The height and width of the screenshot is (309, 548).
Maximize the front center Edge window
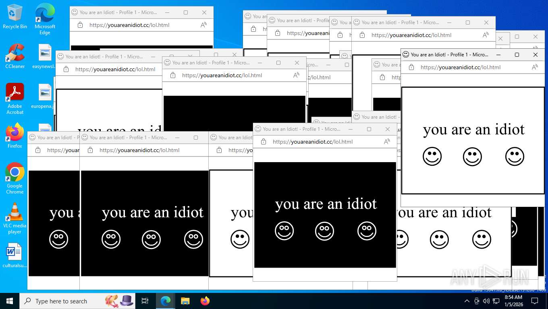click(369, 129)
